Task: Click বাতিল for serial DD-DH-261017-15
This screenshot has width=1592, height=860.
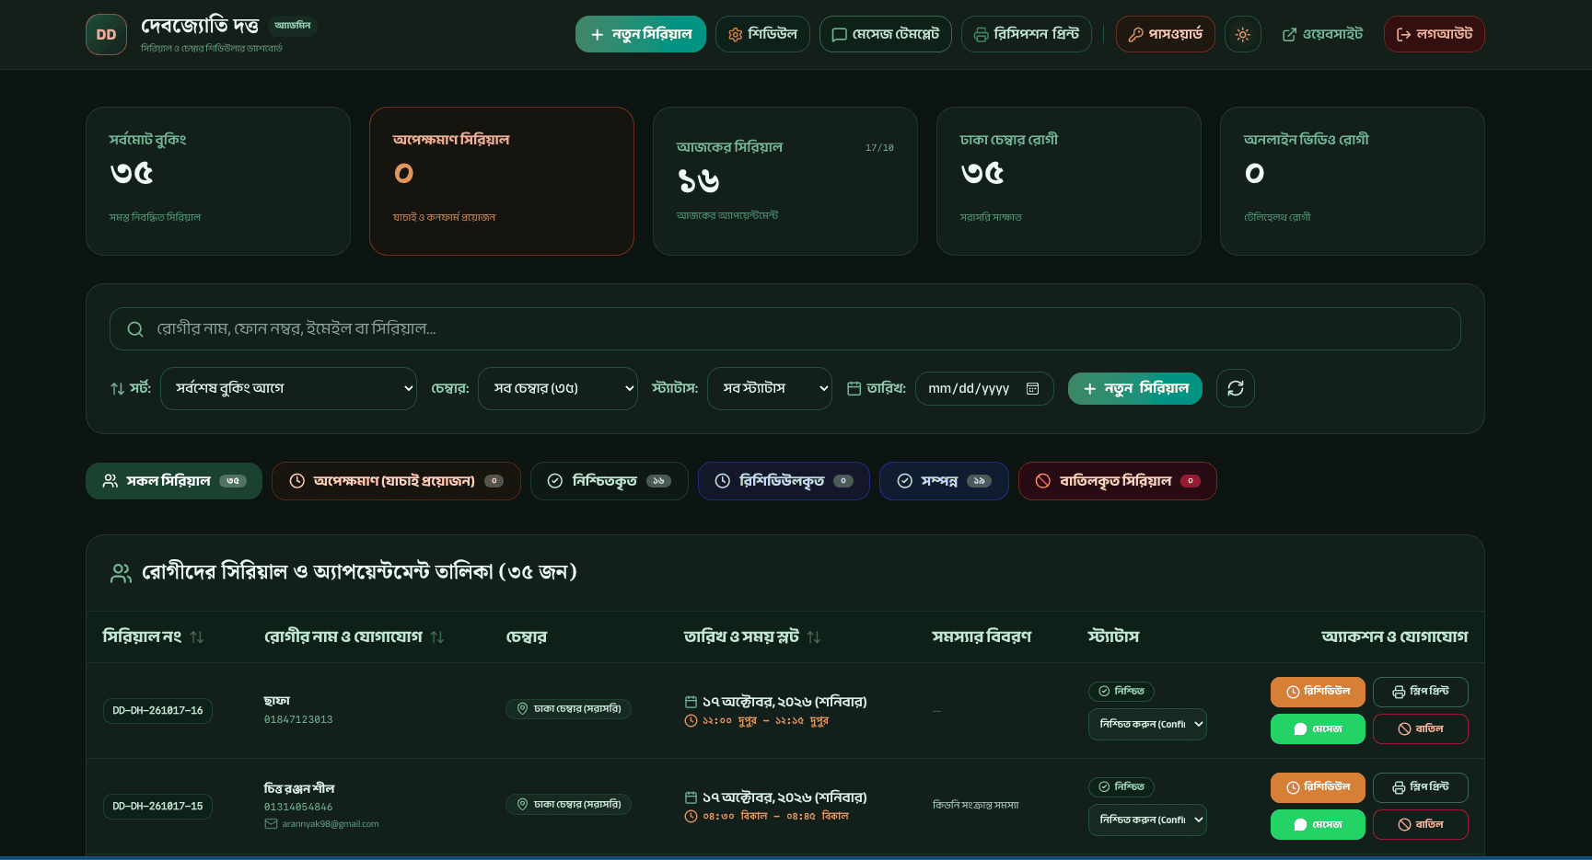Action: point(1420,824)
